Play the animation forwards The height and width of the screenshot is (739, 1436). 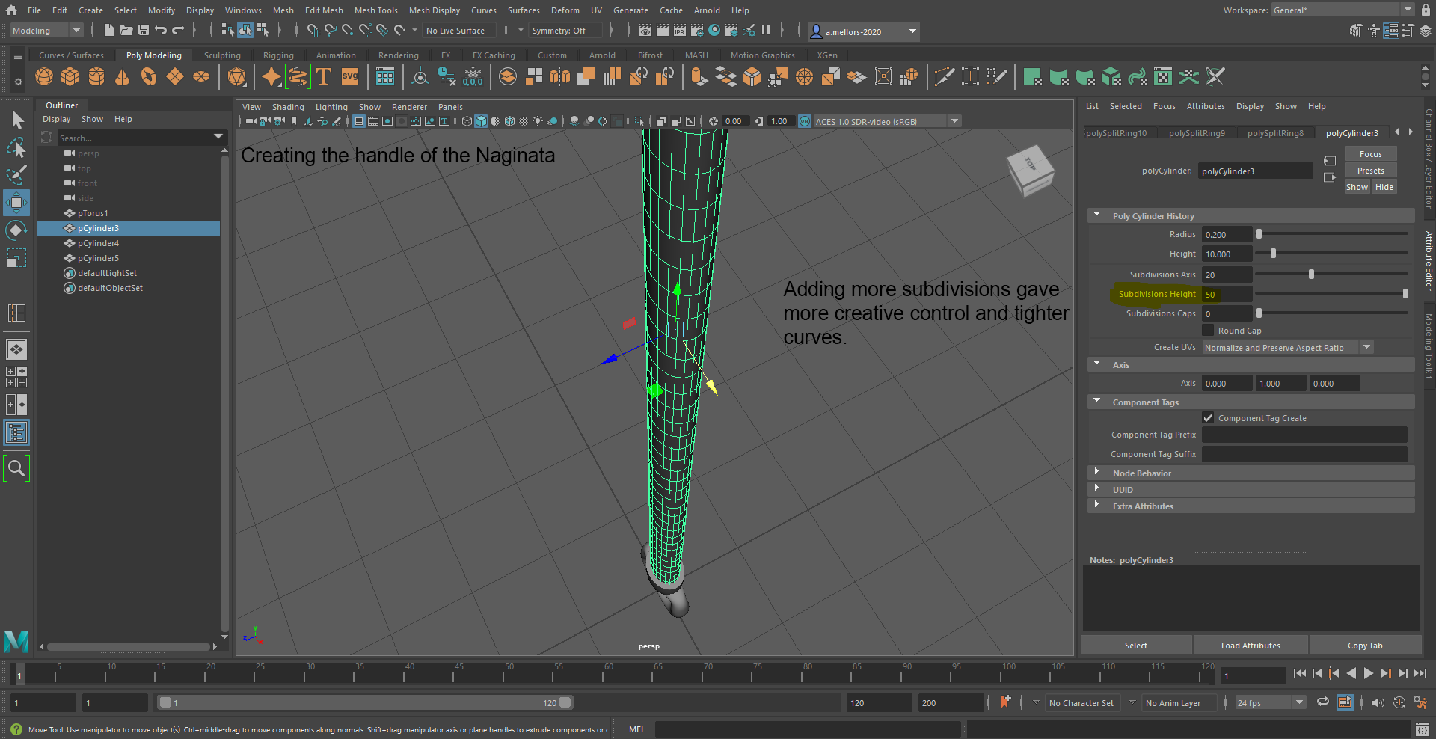point(1368,674)
